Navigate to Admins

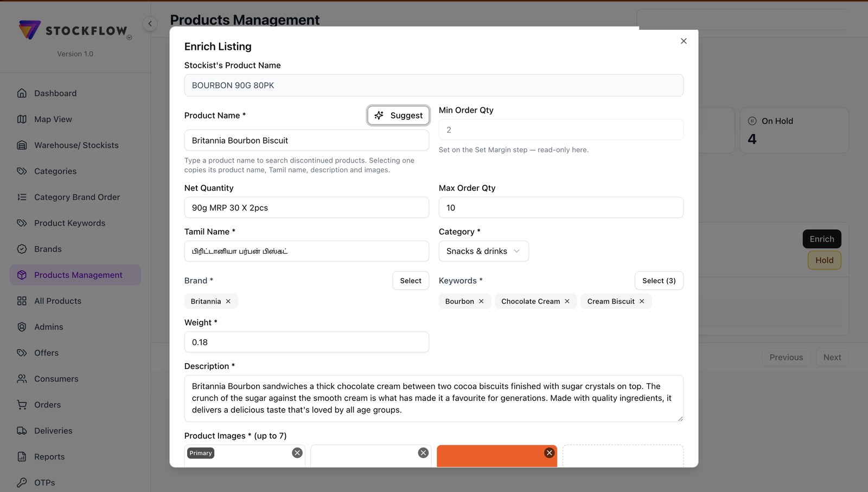click(75, 327)
